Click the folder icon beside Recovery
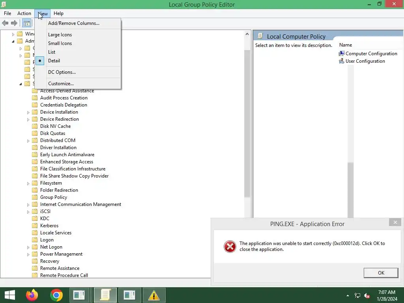 tap(35, 261)
